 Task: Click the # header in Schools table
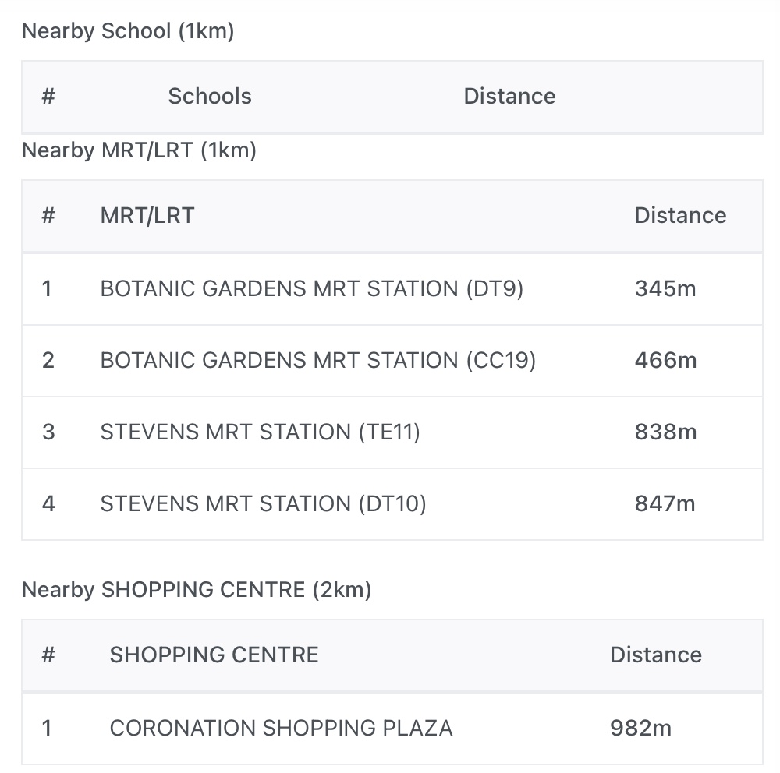click(48, 97)
